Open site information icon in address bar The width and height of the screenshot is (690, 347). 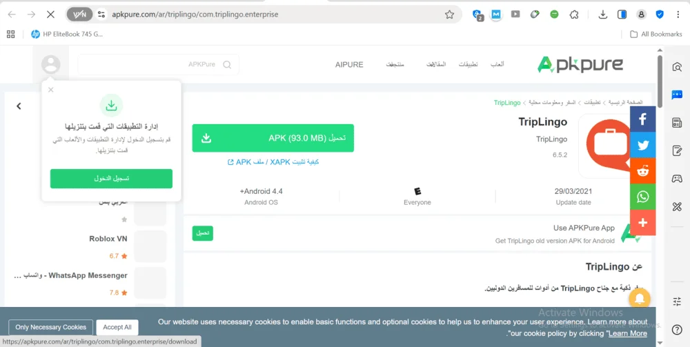coord(101,14)
